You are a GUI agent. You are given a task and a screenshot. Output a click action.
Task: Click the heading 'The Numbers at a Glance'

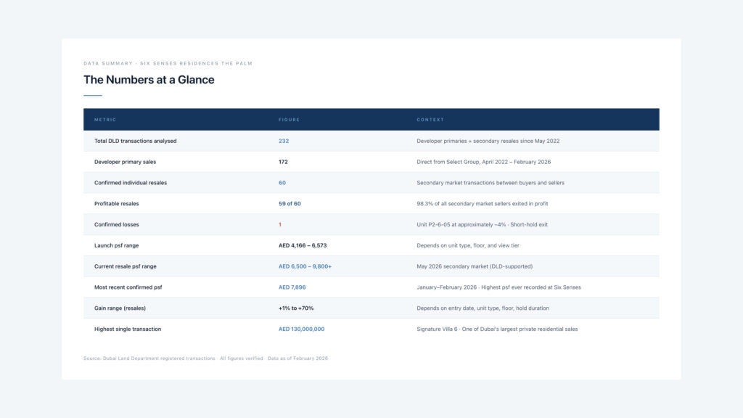pyautogui.click(x=149, y=80)
